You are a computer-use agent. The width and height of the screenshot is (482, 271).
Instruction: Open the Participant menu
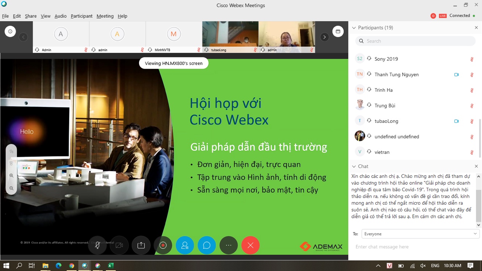pos(81,16)
